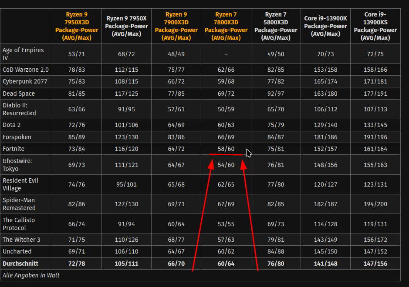Click Cyberpunk 2077 7900X3D value 66/72
Screen dimensions: 409x287
(176, 81)
